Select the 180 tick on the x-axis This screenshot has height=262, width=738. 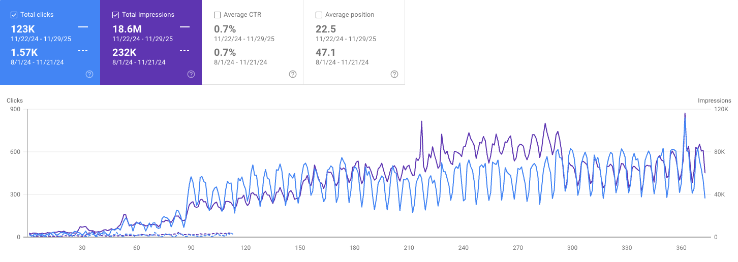point(354,248)
